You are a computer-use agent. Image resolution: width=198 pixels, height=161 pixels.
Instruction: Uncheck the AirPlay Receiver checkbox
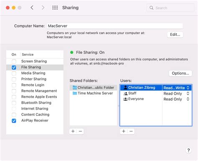14,121
